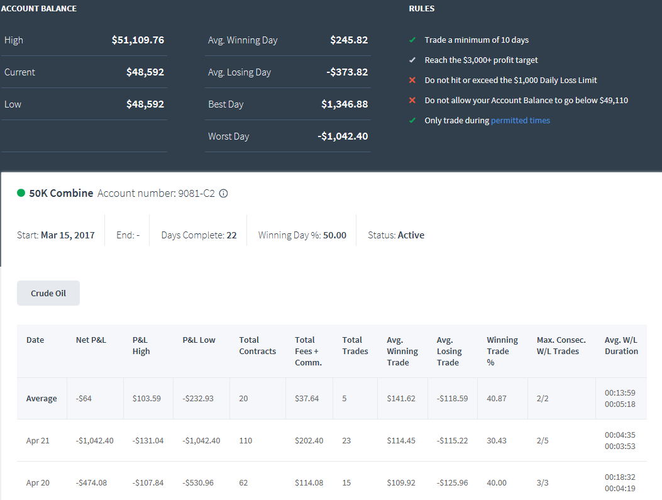Open the permitted times link
The height and width of the screenshot is (500, 662).
(520, 120)
